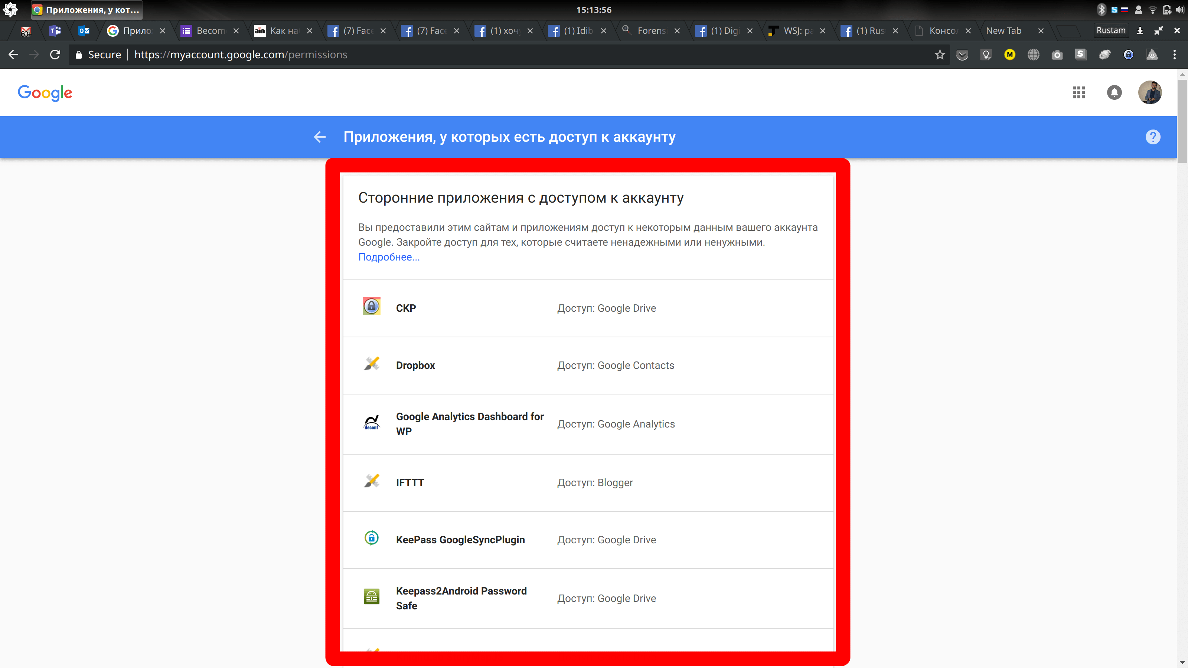Click the Google logo
Image resolution: width=1188 pixels, height=668 pixels.
[x=45, y=93]
